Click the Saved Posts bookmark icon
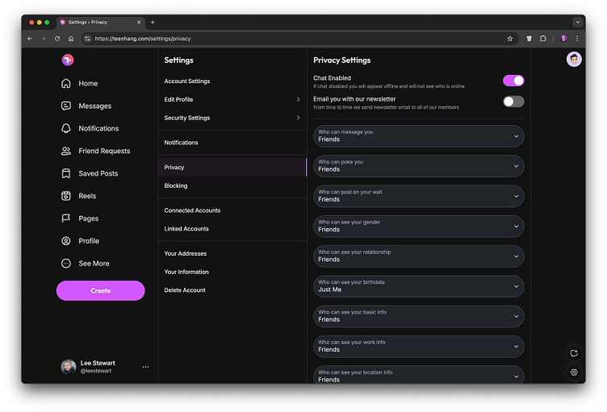 click(x=66, y=173)
